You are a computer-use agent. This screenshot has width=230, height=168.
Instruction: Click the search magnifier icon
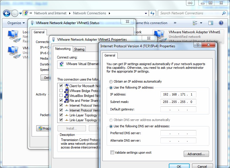tap(224, 13)
